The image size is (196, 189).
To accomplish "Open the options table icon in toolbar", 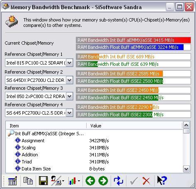I will point(12,181).
